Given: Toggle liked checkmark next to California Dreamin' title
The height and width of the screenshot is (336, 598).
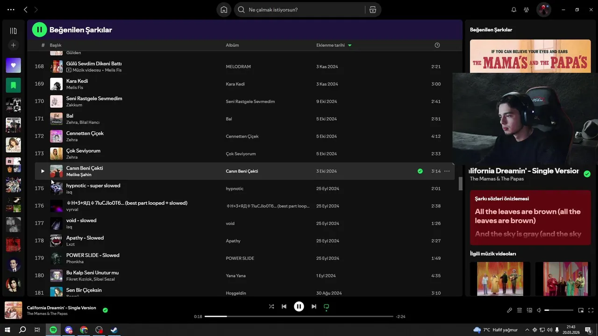Looking at the screenshot, I should click(x=587, y=174).
